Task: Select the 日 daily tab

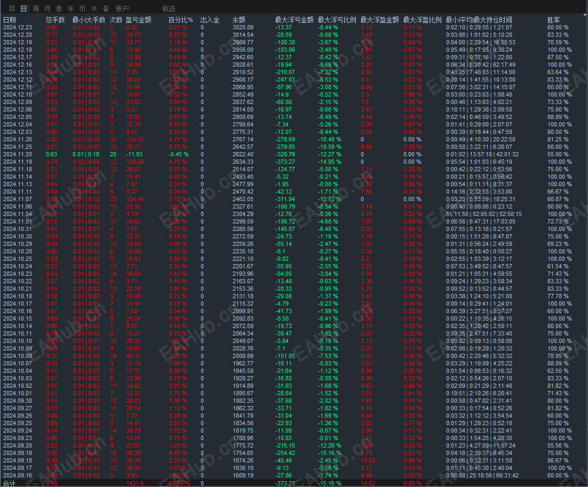Action: 23,9
